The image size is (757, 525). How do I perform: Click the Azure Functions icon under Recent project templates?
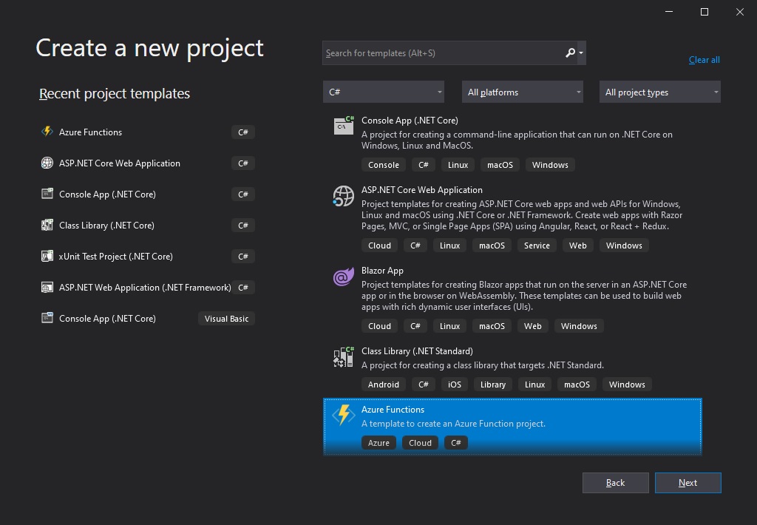[x=47, y=132]
